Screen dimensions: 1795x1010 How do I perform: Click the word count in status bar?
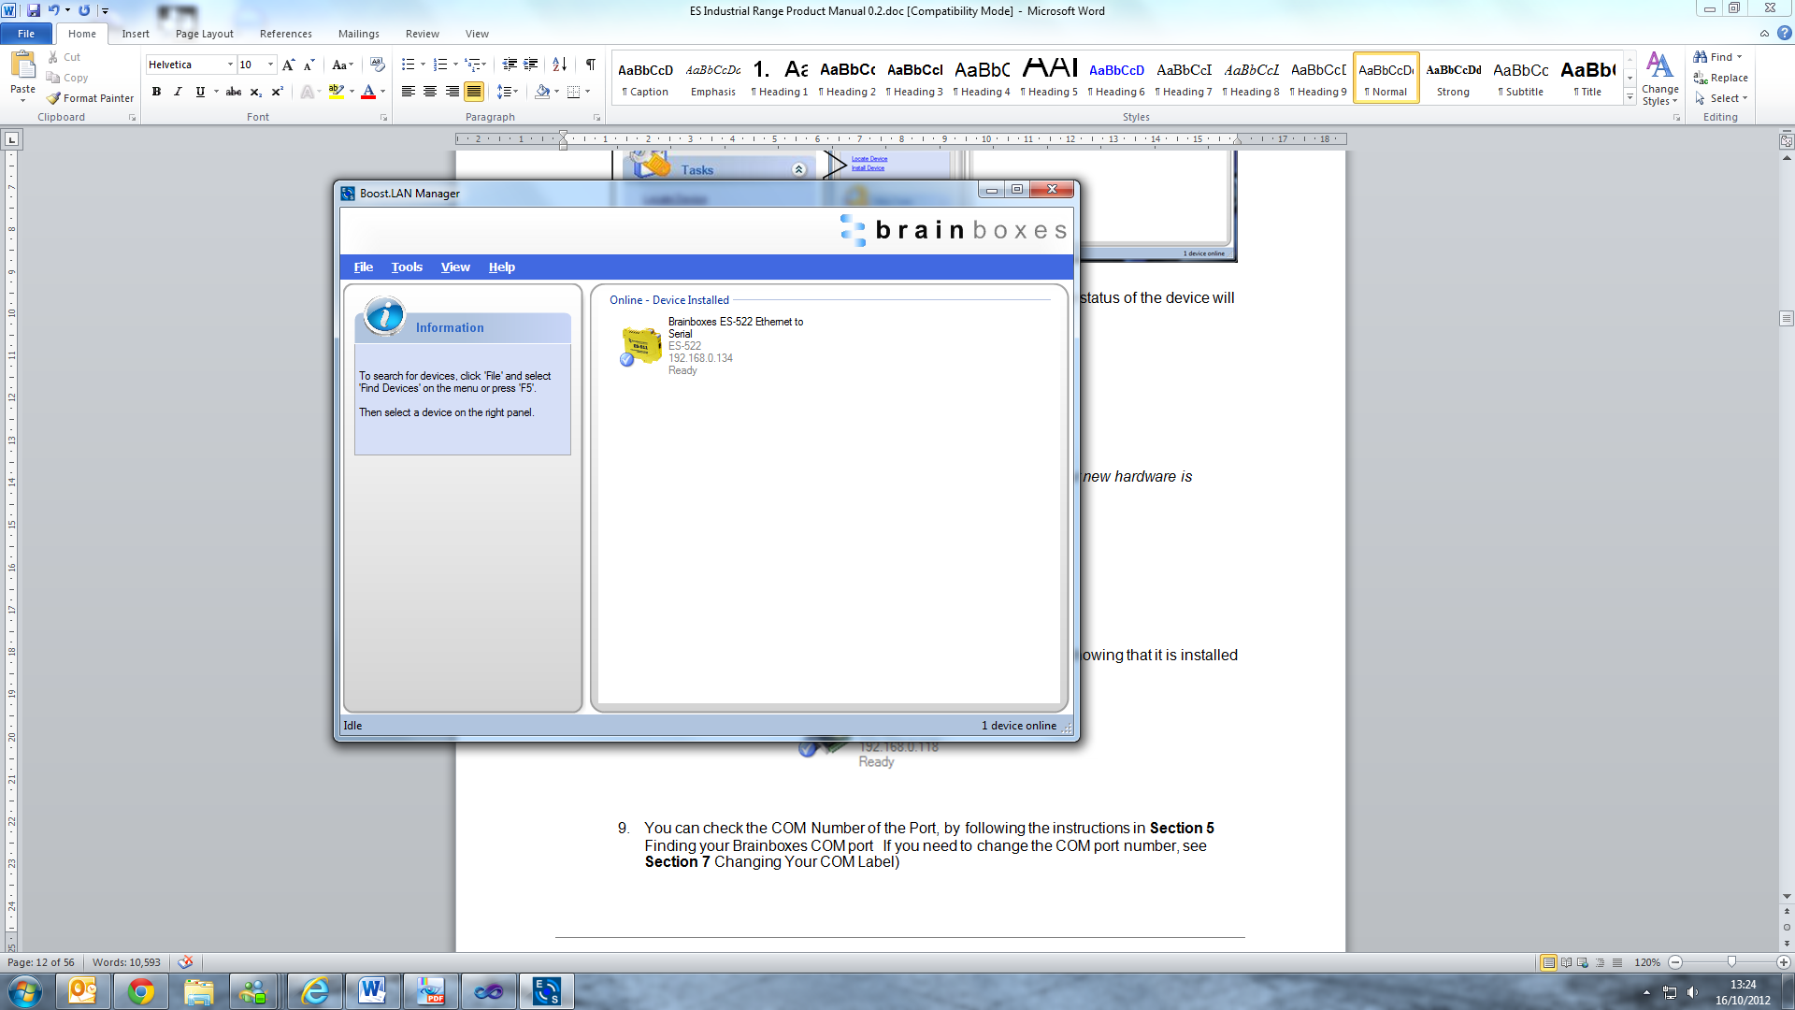tap(126, 961)
